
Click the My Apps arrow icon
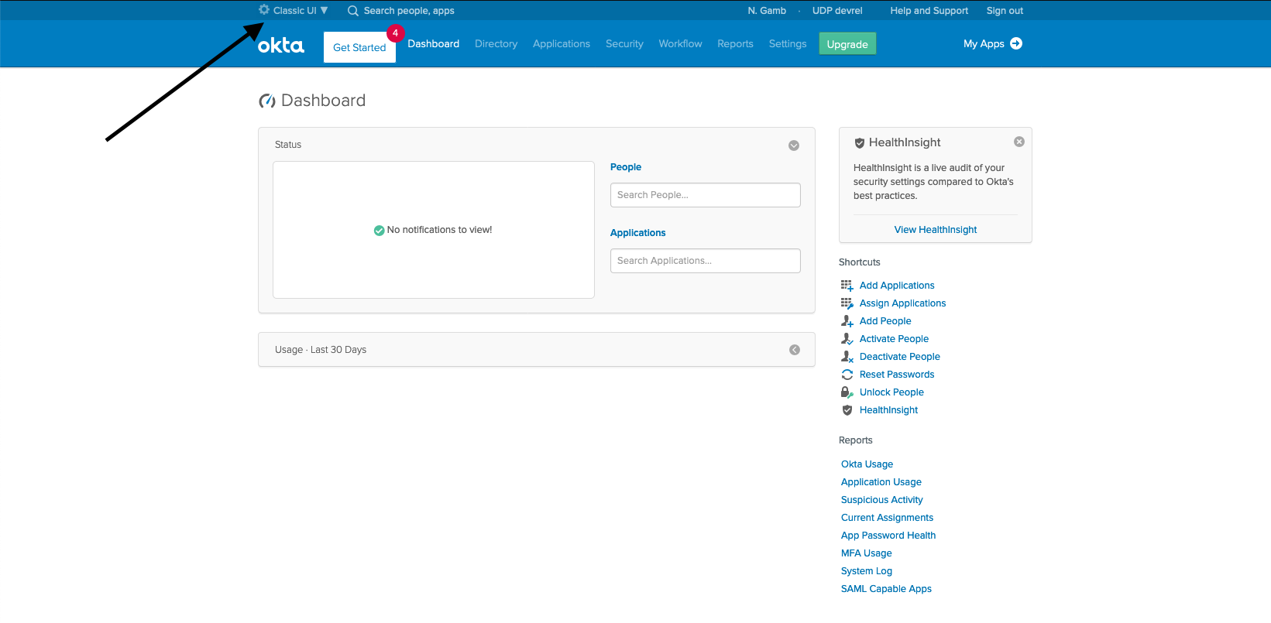click(1016, 43)
